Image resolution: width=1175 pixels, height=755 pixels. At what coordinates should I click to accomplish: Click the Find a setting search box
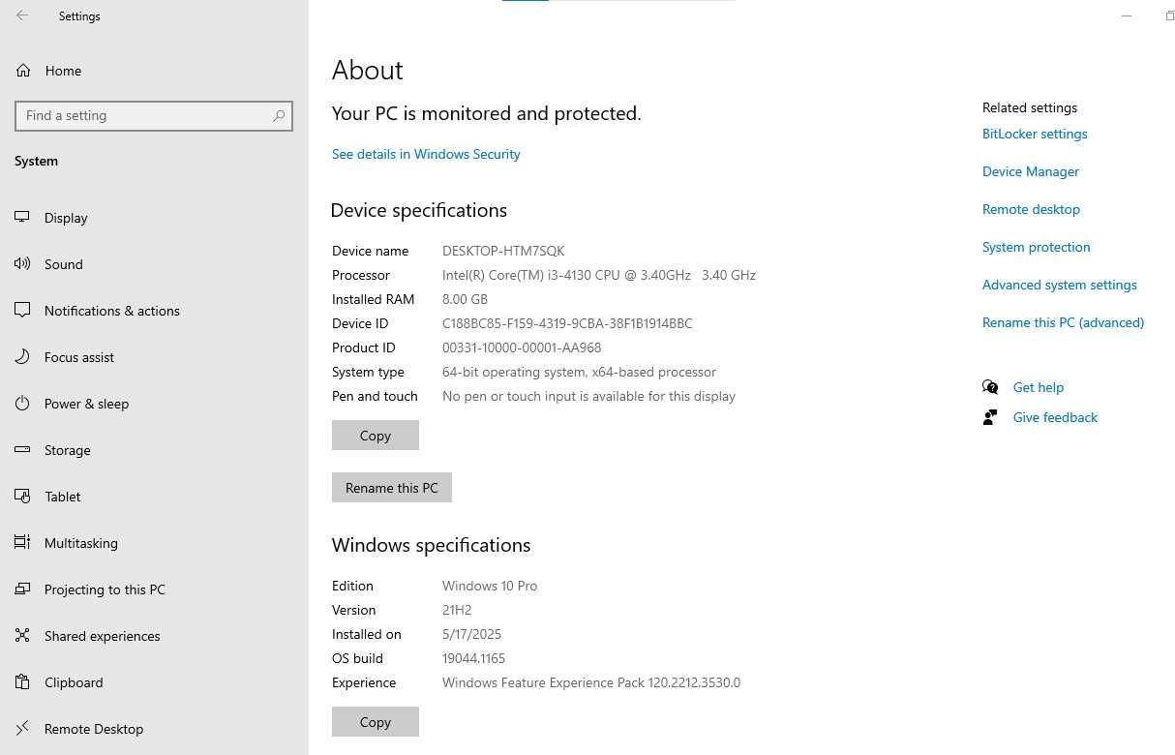click(154, 115)
